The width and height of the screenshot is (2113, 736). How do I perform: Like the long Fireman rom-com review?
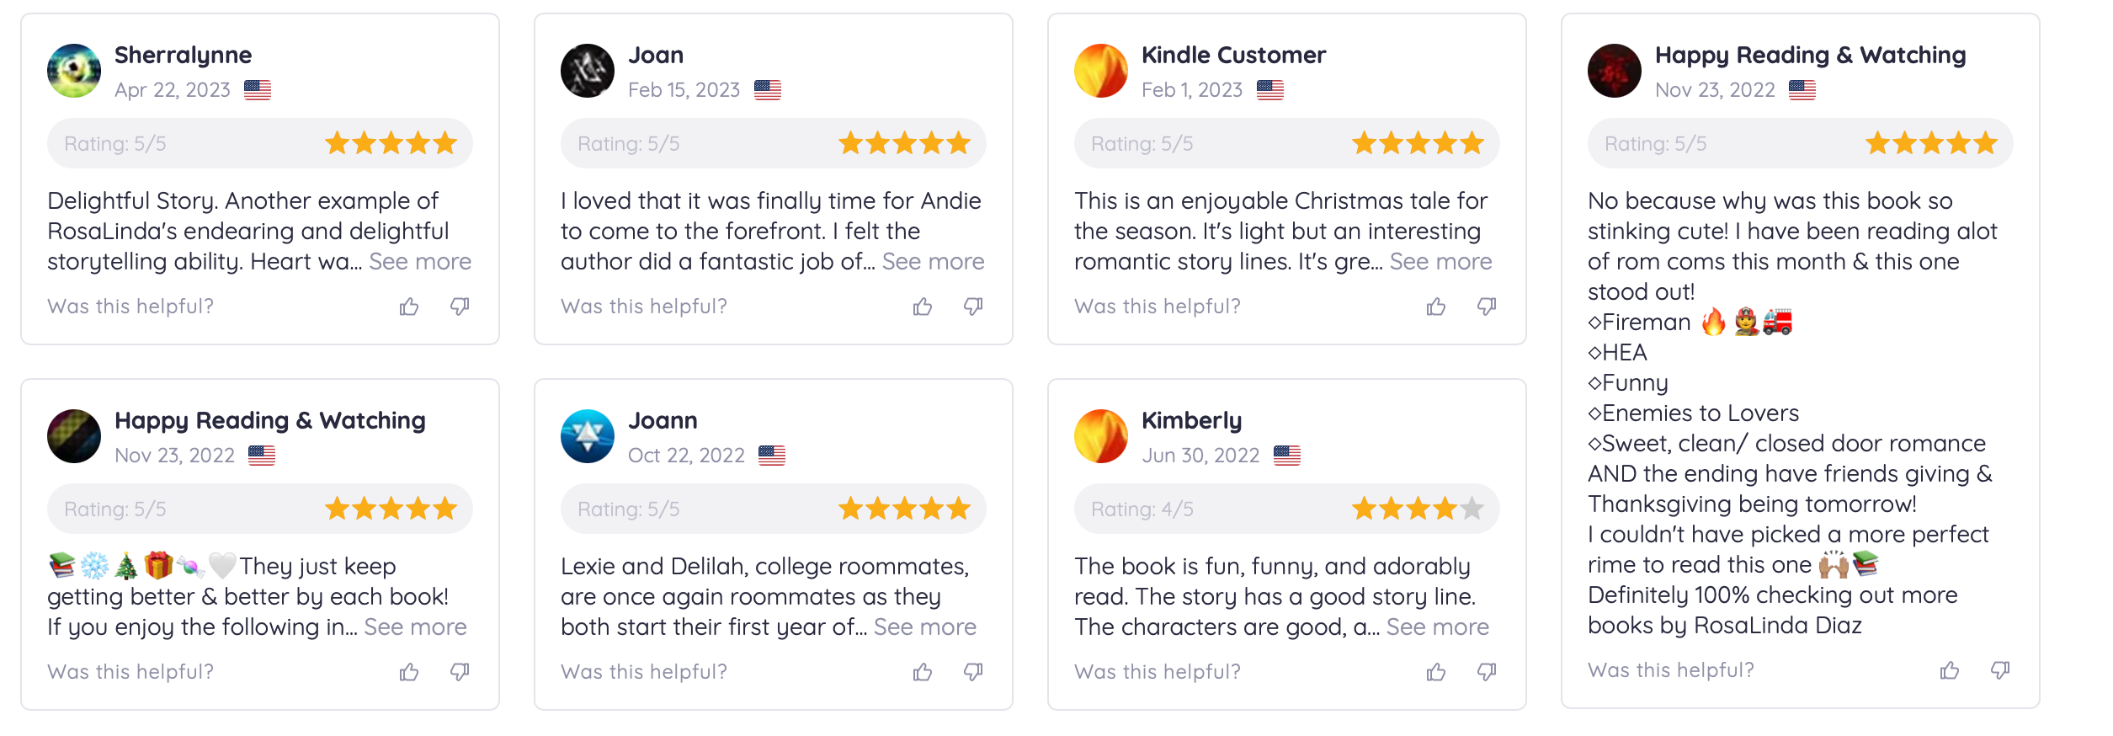point(1950,670)
